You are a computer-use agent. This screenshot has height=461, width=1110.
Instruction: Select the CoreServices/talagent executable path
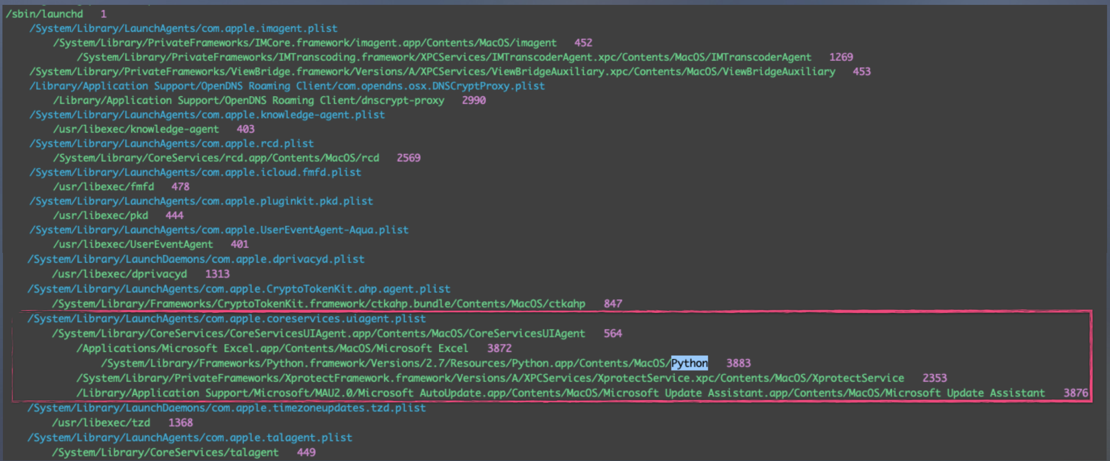[165, 452]
